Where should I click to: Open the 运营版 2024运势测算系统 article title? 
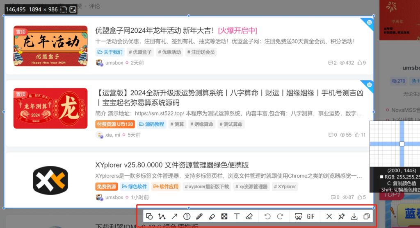point(229,98)
